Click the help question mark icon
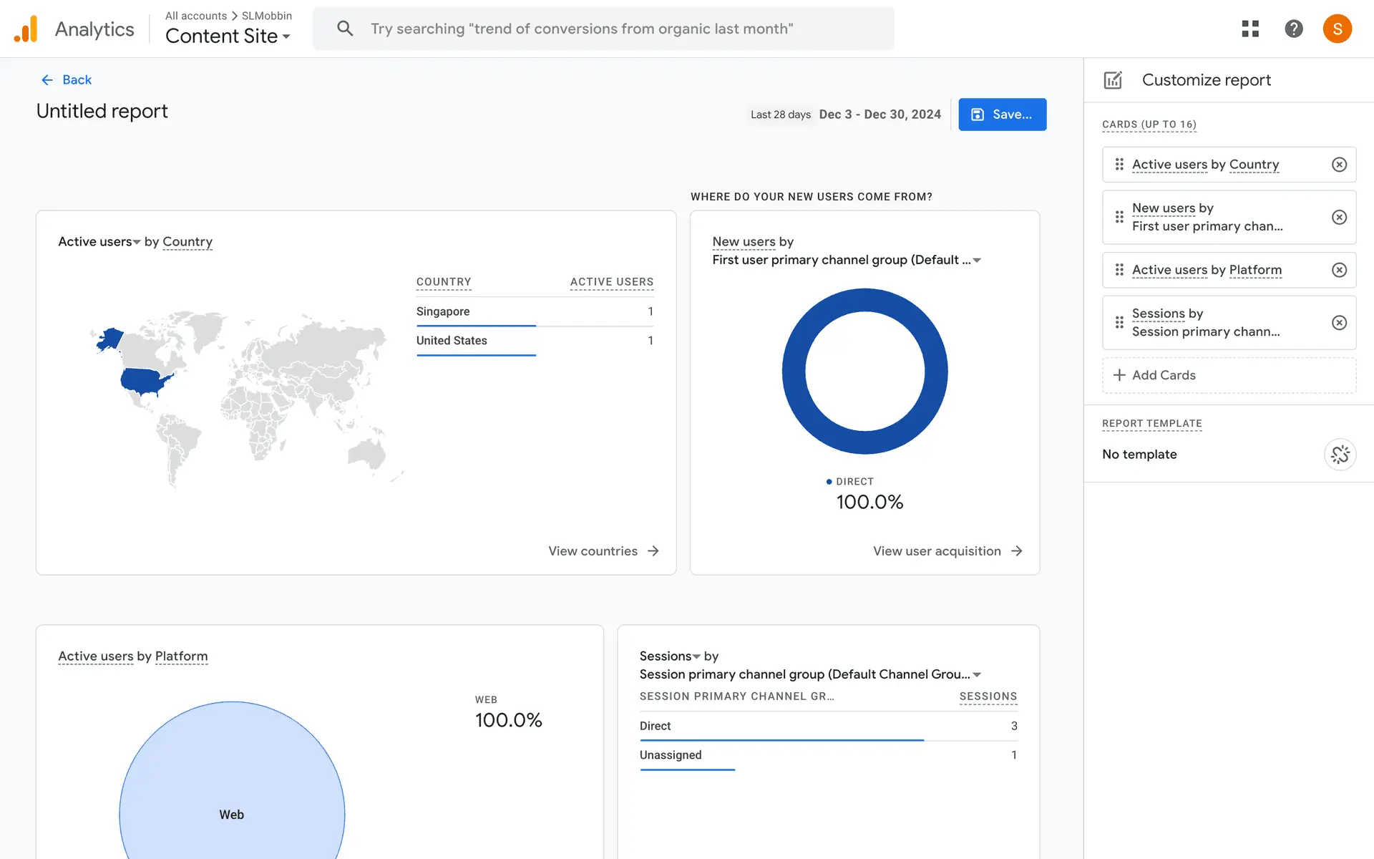Viewport: 1374px width, 859px height. tap(1293, 29)
